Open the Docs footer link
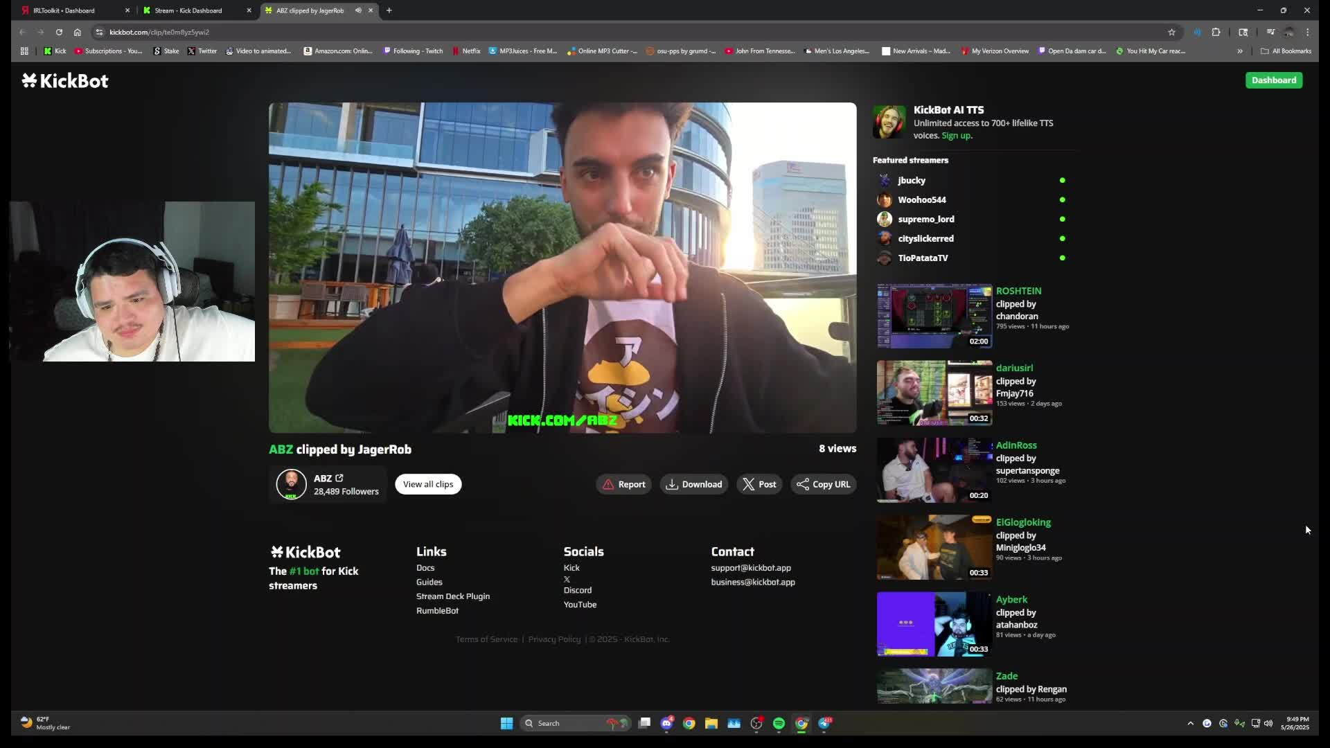The image size is (1330, 748). pos(425,568)
